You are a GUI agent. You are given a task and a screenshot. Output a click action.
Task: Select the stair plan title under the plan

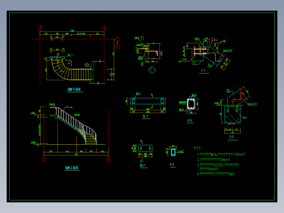click(74, 89)
